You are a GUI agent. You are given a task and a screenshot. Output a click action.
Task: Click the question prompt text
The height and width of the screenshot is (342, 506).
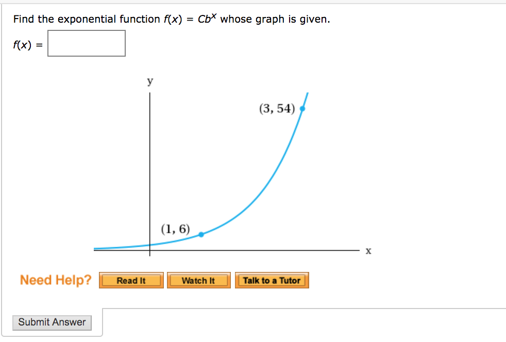(103, 19)
